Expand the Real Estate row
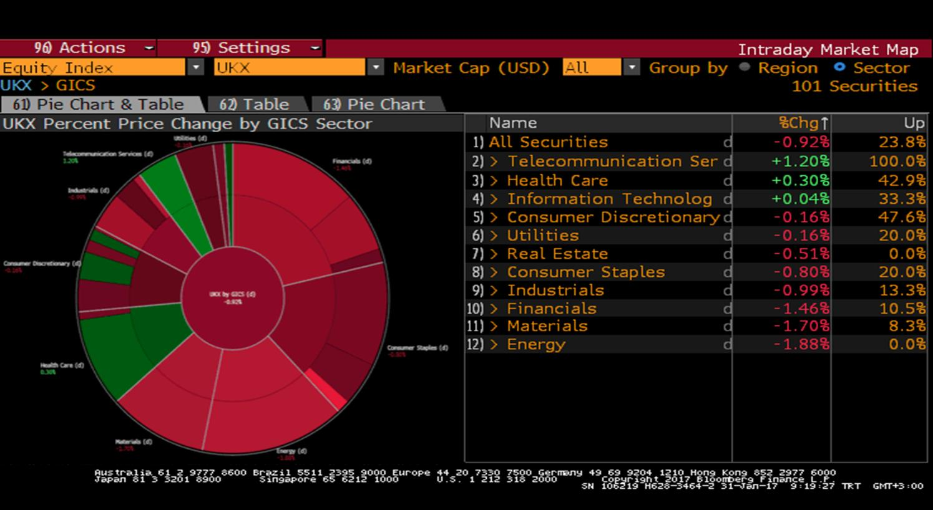The width and height of the screenshot is (933, 510). 494,254
